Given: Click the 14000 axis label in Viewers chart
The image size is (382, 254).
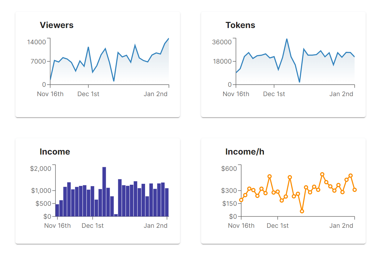Looking at the screenshot, I should 37,42.
